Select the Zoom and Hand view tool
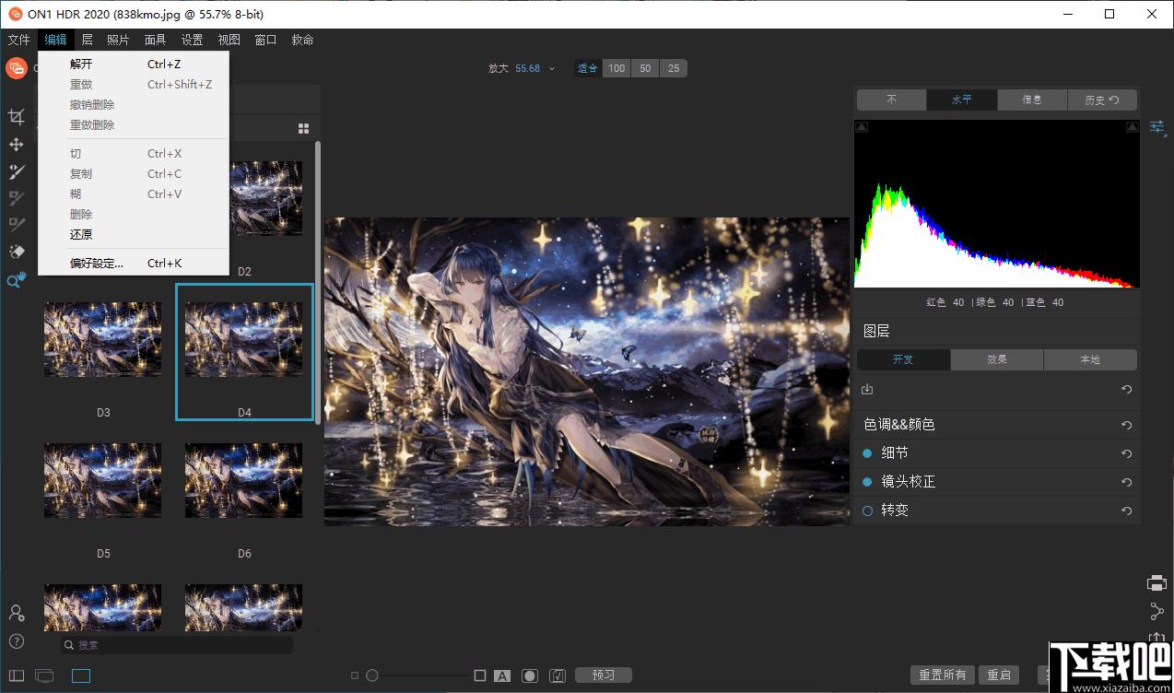 tap(17, 280)
